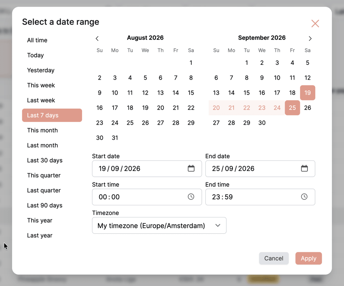Choose September 12 in the calendar
This screenshot has width=344, height=286.
(x=308, y=78)
